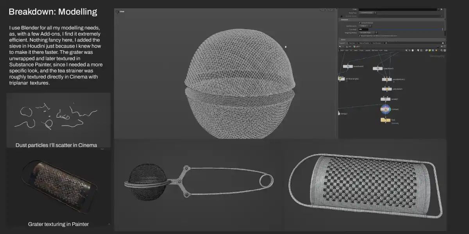Click the polybevel3 node icon

coord(387,89)
